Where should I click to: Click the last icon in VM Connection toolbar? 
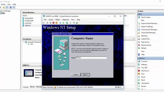tap(77, 23)
